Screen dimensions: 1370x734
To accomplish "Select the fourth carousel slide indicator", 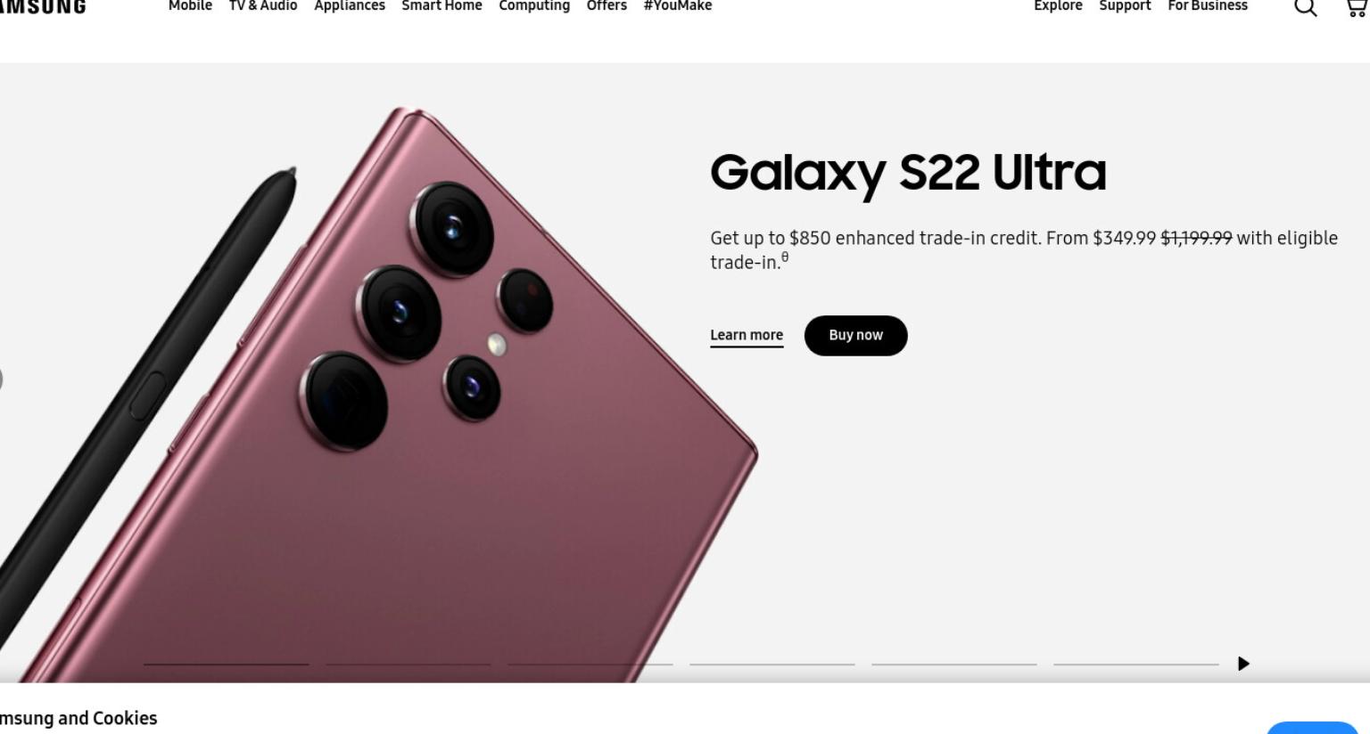I will [772, 664].
